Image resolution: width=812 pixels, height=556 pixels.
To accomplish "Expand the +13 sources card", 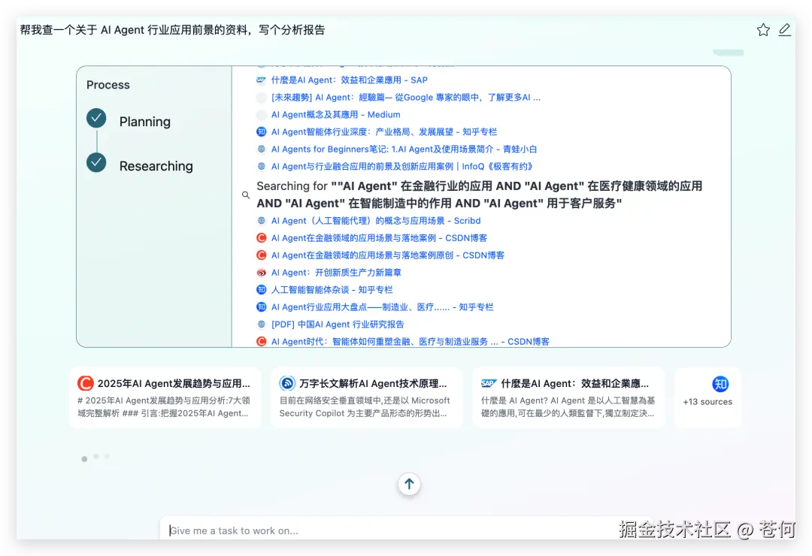I will [x=707, y=397].
